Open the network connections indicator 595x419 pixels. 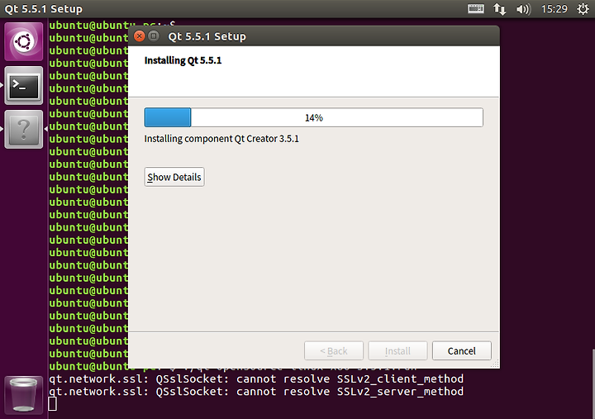pyautogui.click(x=499, y=9)
